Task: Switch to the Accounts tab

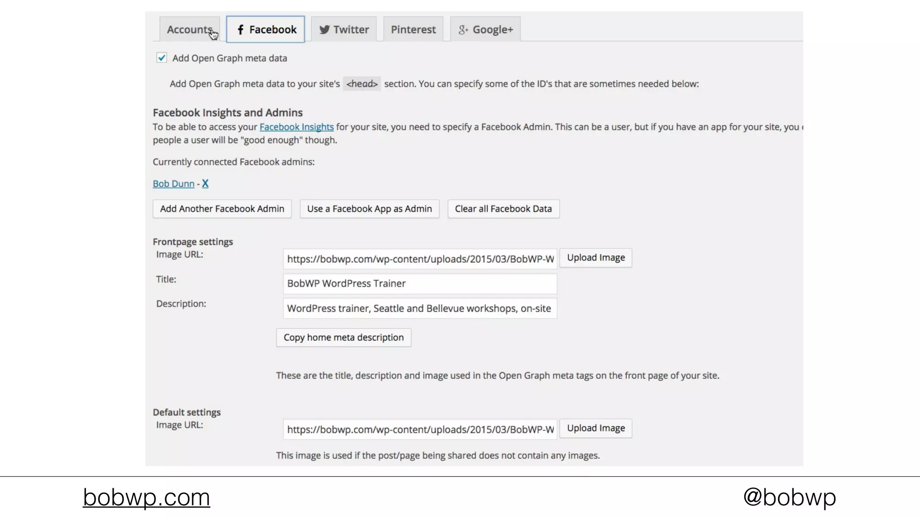Action: click(189, 30)
